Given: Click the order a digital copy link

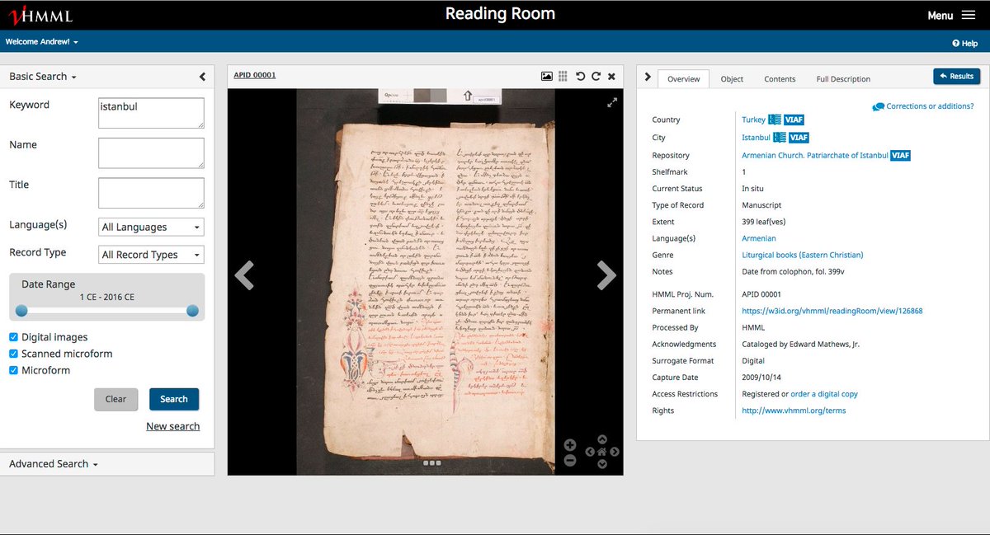Looking at the screenshot, I should [824, 394].
